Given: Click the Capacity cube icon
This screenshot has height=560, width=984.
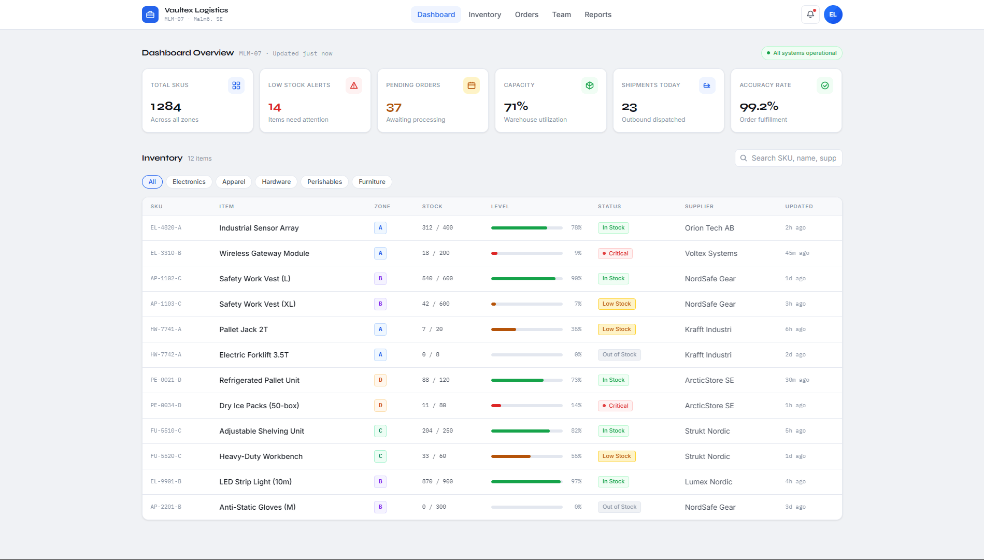Looking at the screenshot, I should [589, 85].
